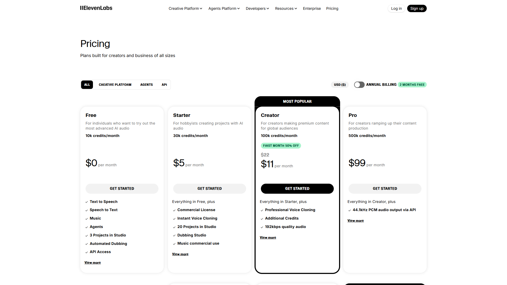Enable the Annual Billing toggle
Viewport: 507px width, 285px height.
point(359,84)
